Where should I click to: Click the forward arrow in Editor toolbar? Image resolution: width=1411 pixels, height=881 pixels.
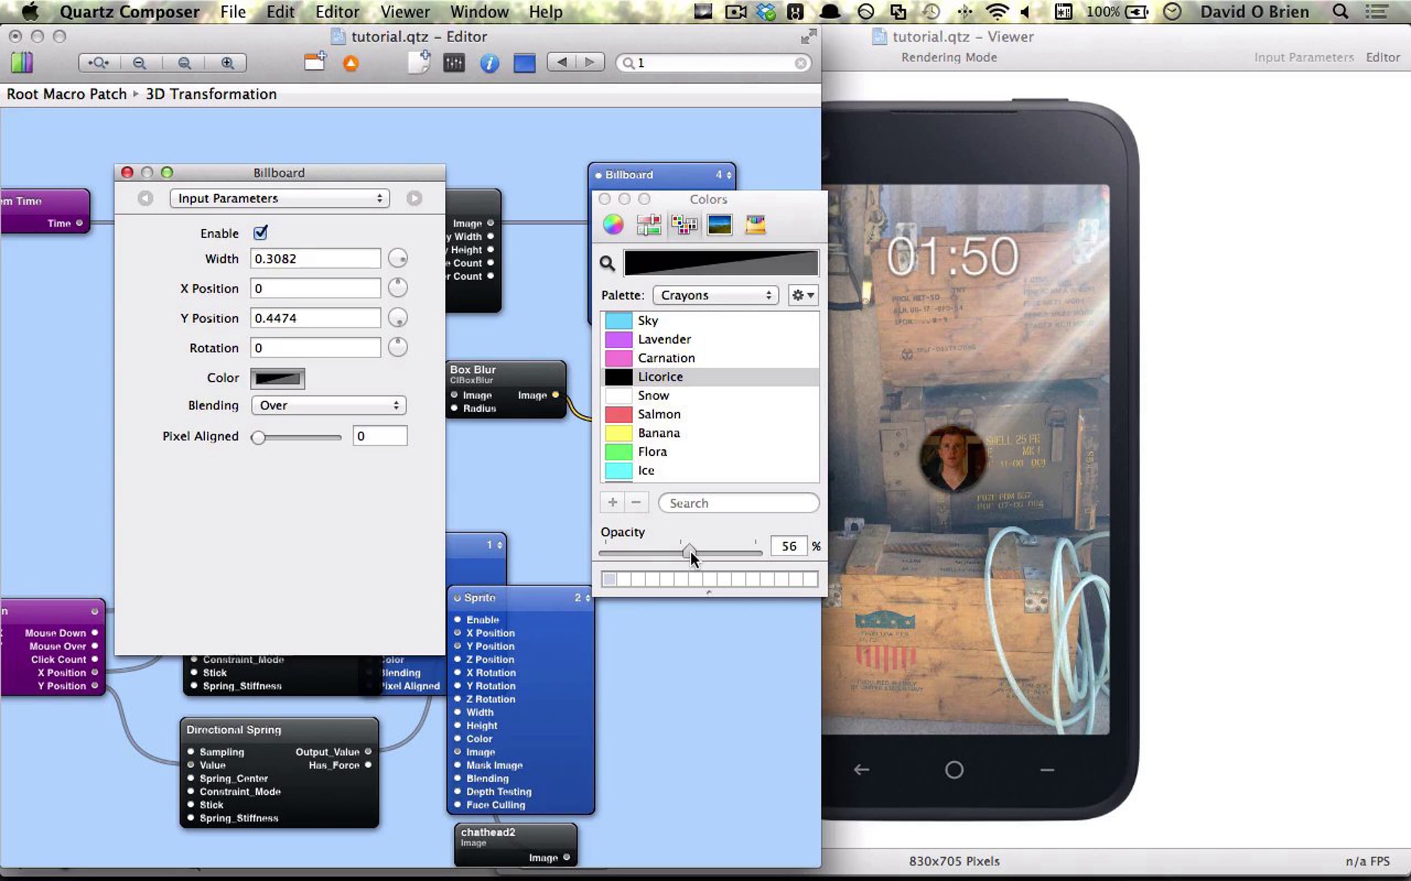pos(590,62)
